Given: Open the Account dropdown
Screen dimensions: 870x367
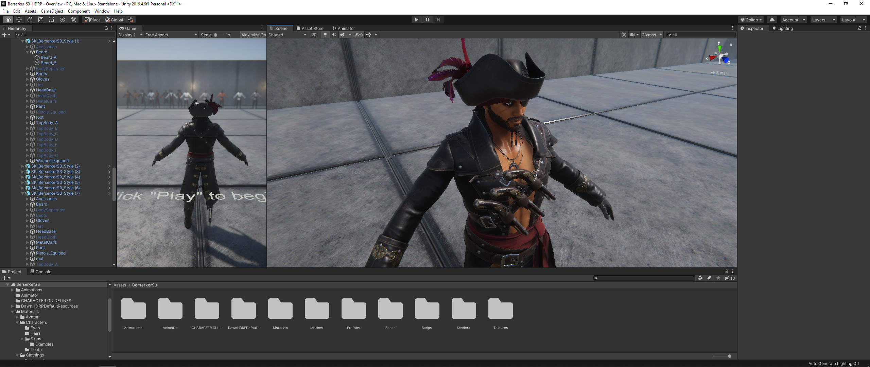Looking at the screenshot, I should 794,20.
